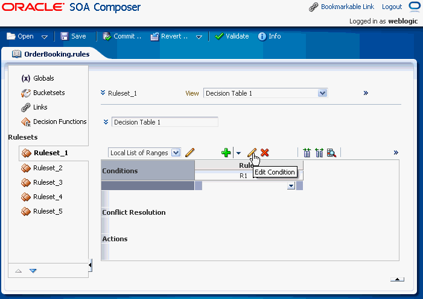Click the Revert toolbar button
Image resolution: width=423 pixels, height=299 pixels.
tap(169, 36)
